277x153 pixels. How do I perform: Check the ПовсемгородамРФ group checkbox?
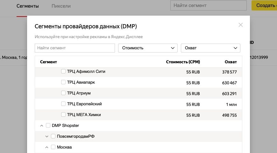coord(53,136)
